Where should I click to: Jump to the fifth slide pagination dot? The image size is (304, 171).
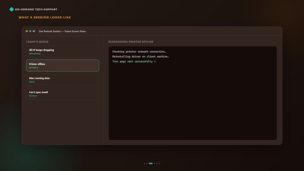pyautogui.click(x=157, y=163)
